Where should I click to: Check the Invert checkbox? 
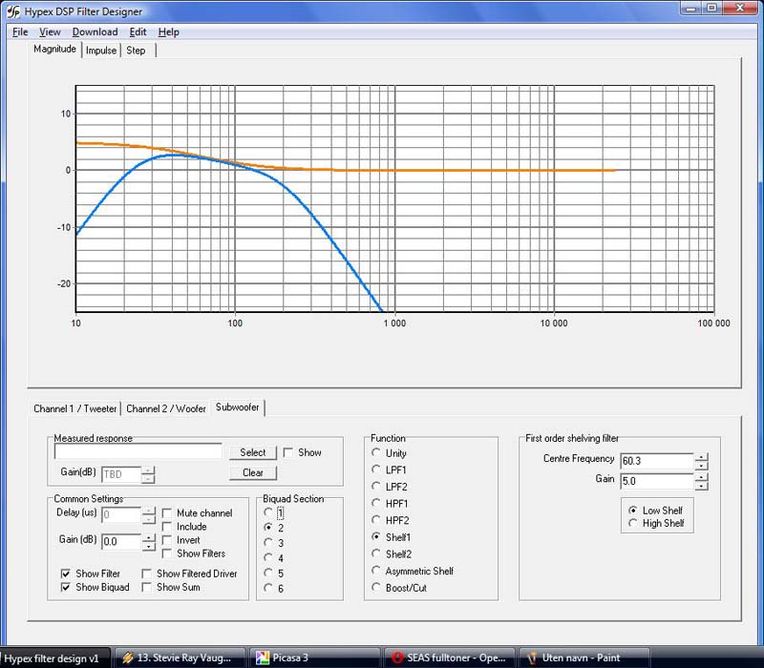click(166, 540)
